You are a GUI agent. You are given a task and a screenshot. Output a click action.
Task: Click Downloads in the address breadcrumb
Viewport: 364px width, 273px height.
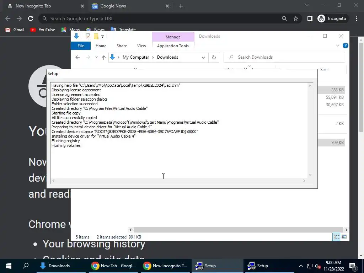click(168, 57)
